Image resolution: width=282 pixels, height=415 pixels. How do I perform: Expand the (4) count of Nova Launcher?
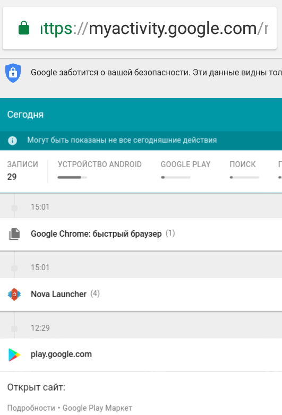(x=95, y=293)
